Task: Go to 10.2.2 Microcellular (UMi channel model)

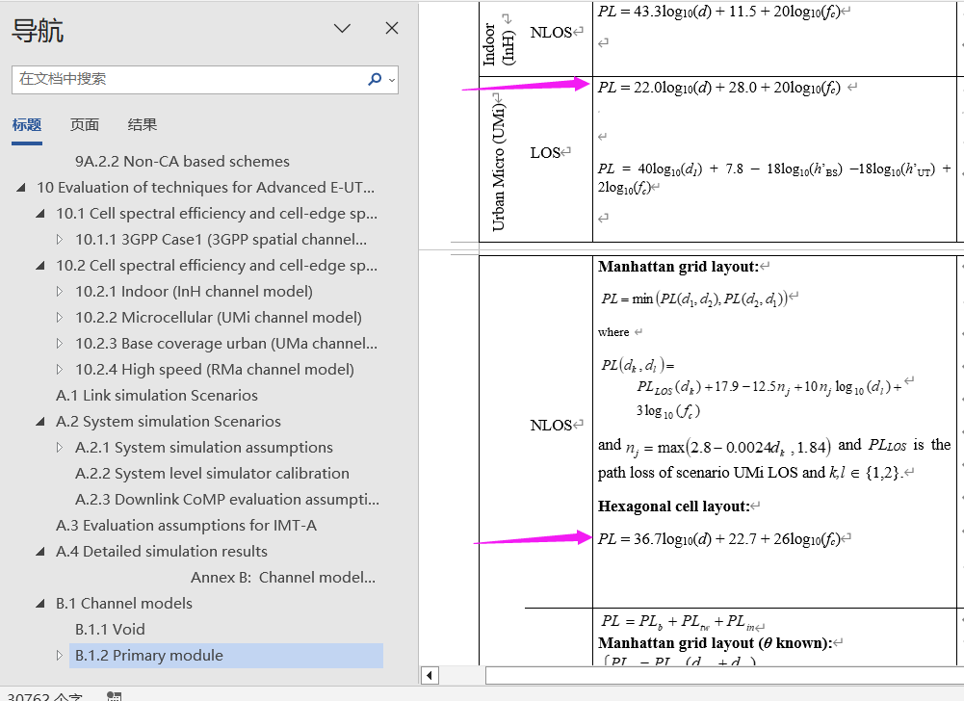Action: [219, 318]
